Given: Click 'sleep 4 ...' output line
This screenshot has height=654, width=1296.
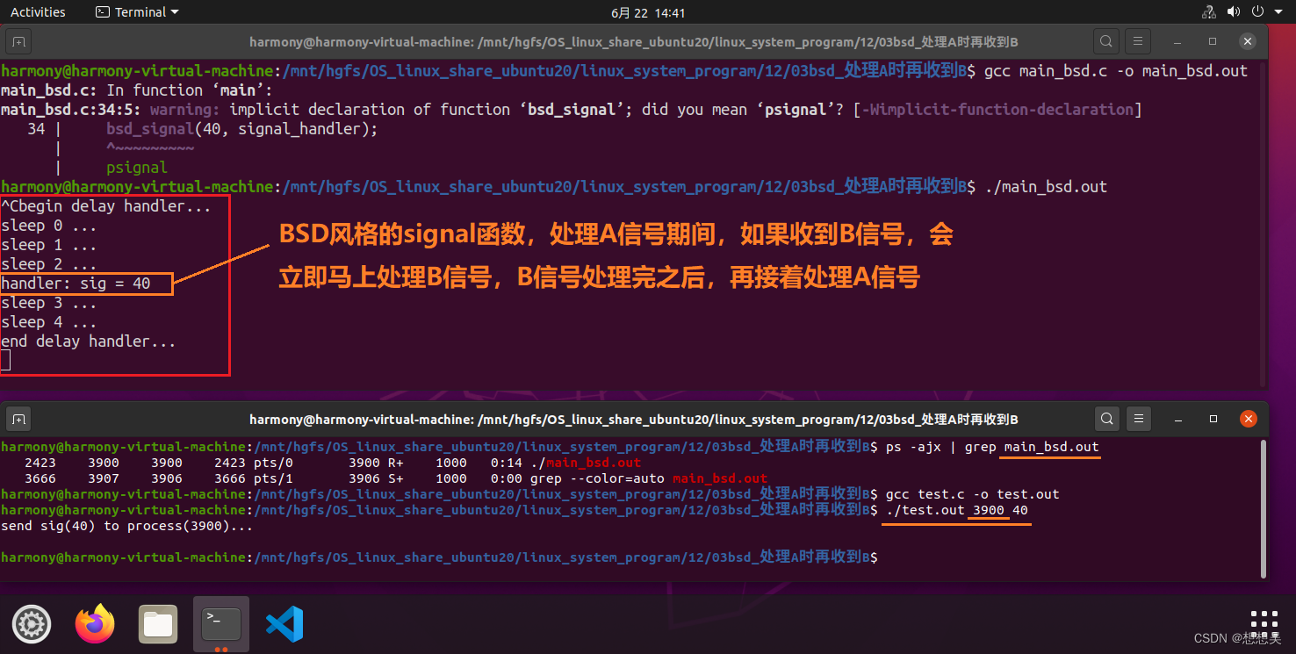Looking at the screenshot, I should (x=49, y=322).
